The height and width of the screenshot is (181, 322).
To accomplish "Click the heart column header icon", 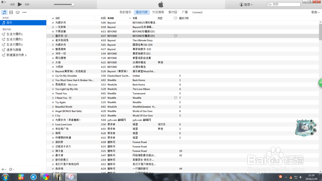I will pyautogui.click(x=175, y=18).
